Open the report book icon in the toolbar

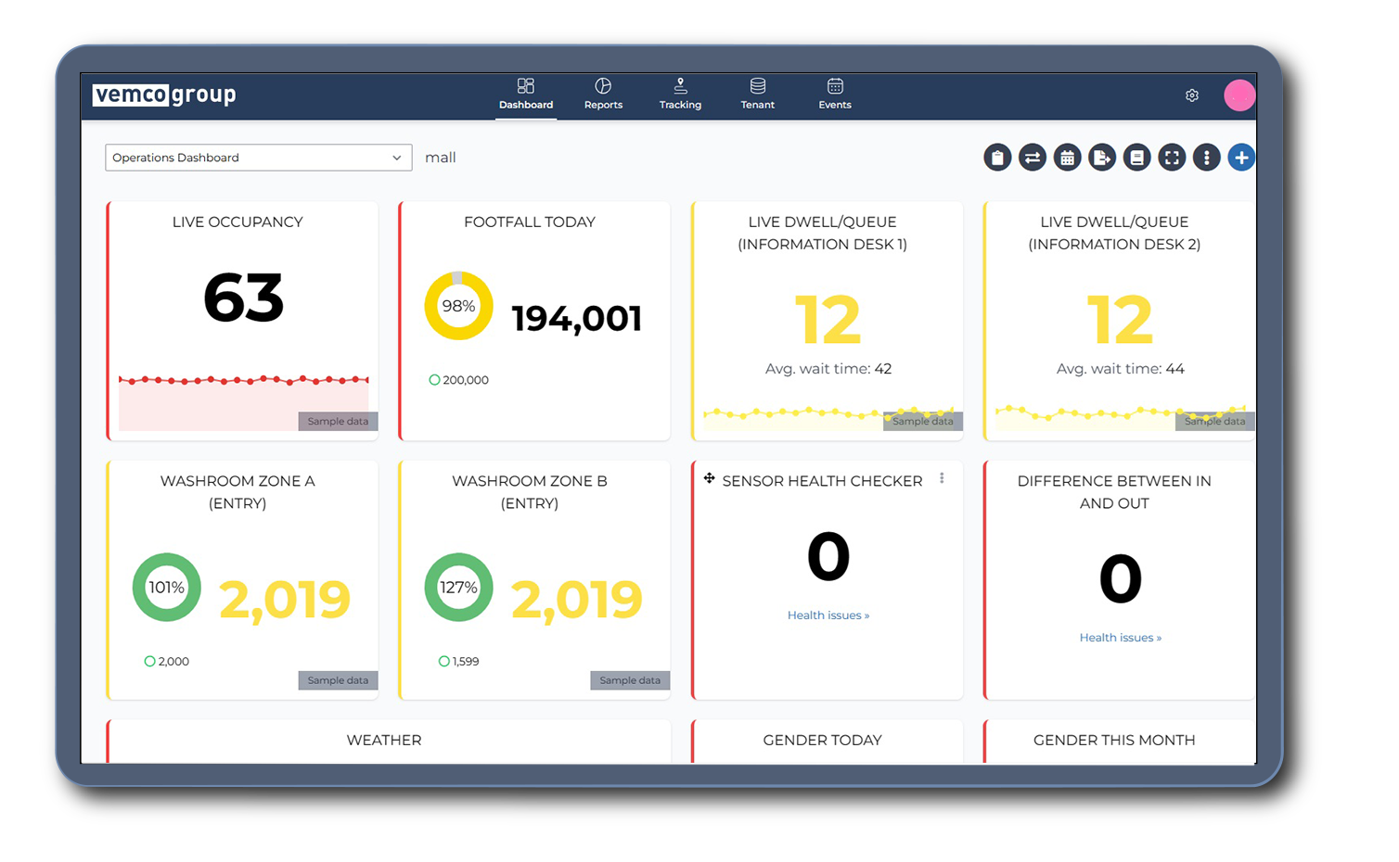tap(1136, 158)
